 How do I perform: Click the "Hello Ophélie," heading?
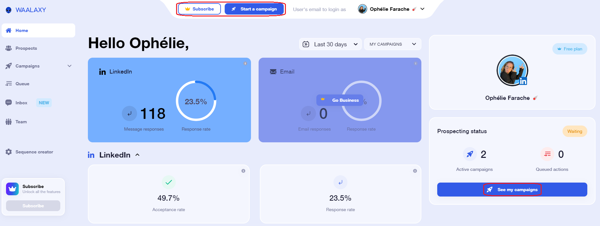pyautogui.click(x=138, y=43)
